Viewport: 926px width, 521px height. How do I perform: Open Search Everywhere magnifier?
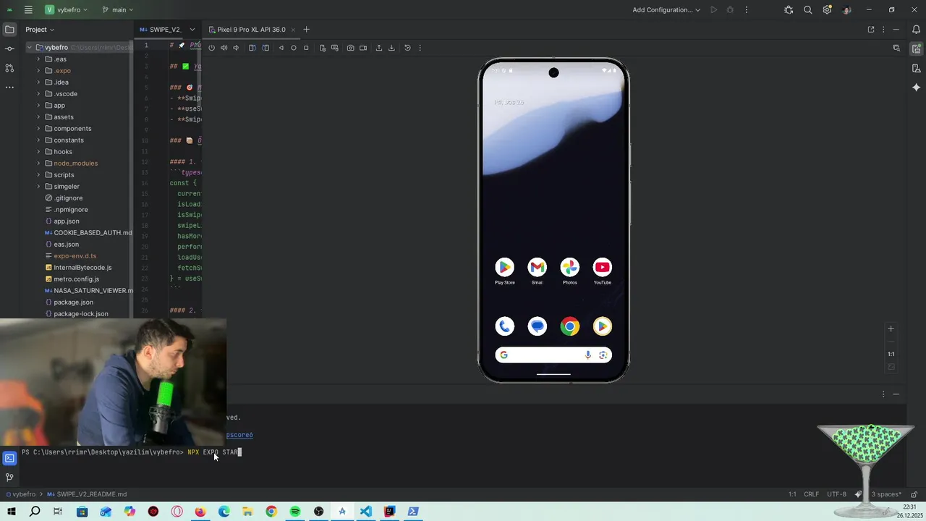click(807, 10)
